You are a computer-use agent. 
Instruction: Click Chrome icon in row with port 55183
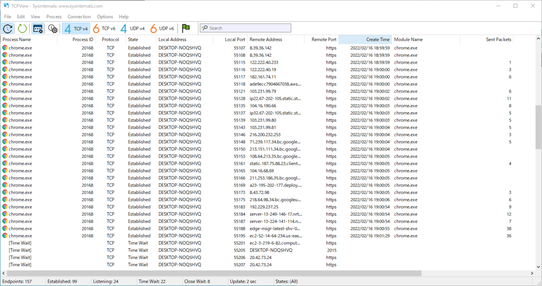[5, 206]
